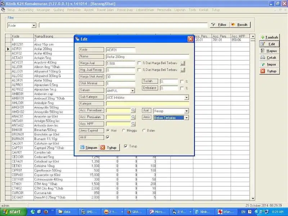Open the Laporan menu
Screen dimensions: 288x216
tap(180, 10)
